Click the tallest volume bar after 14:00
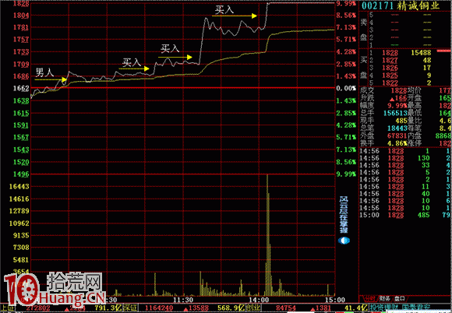The image size is (452, 313). (267, 235)
